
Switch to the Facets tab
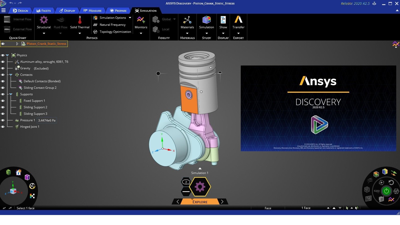click(43, 11)
